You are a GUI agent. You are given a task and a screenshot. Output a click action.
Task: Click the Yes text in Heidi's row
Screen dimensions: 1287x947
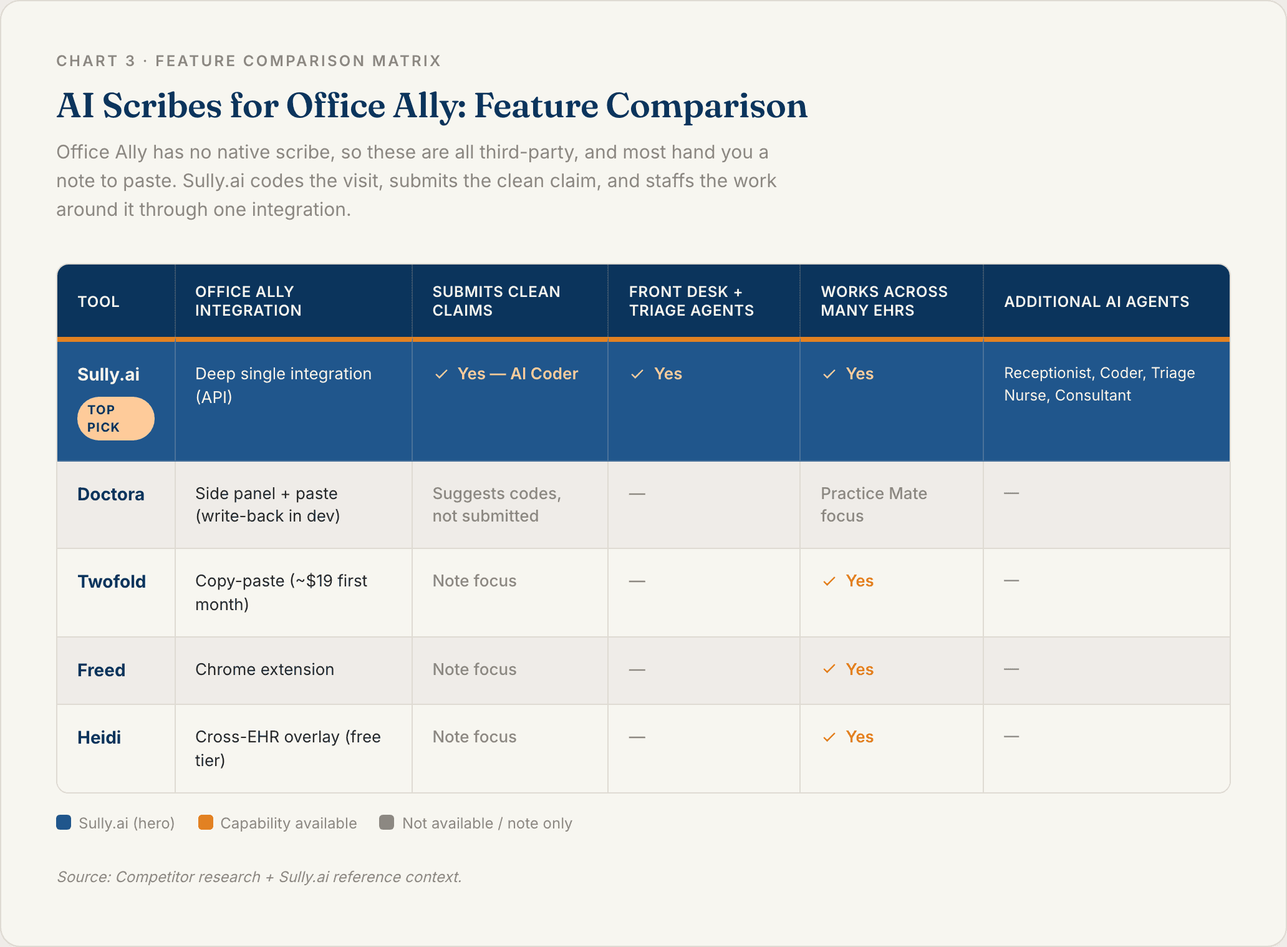[x=860, y=737]
